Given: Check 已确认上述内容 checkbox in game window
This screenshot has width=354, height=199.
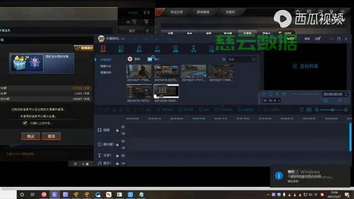Looking at the screenshot, I should click(x=25, y=123).
